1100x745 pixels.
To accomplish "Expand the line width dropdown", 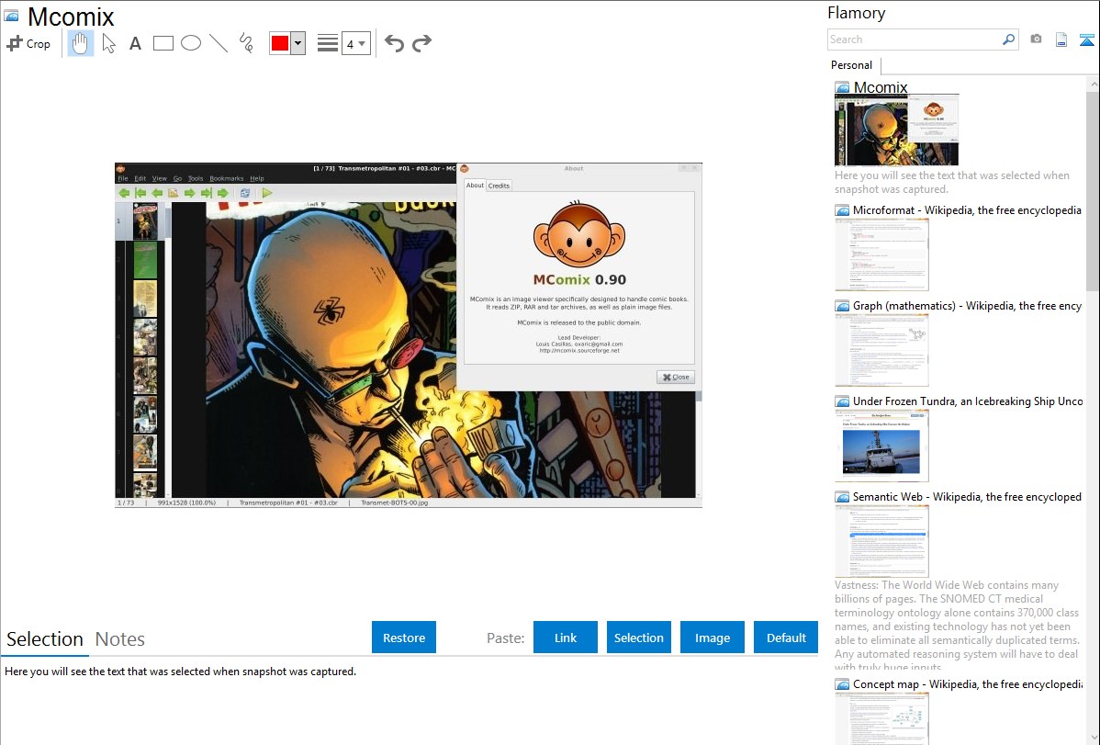I will [355, 43].
